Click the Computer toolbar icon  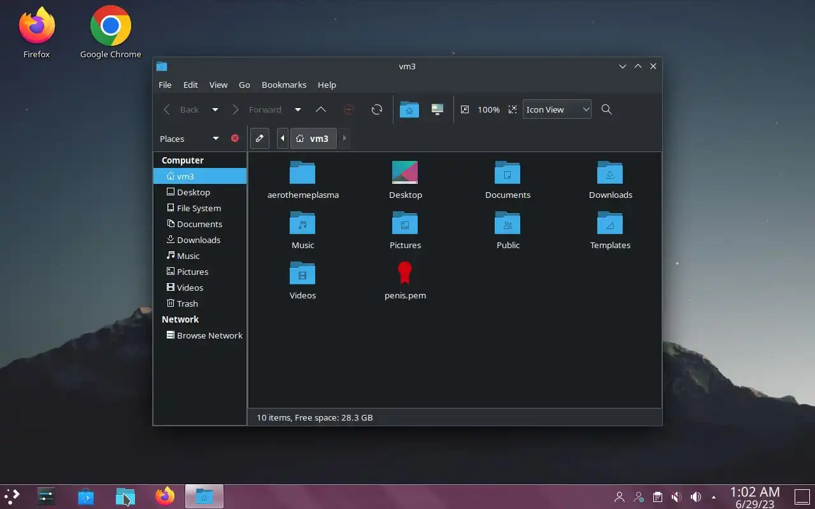click(437, 109)
